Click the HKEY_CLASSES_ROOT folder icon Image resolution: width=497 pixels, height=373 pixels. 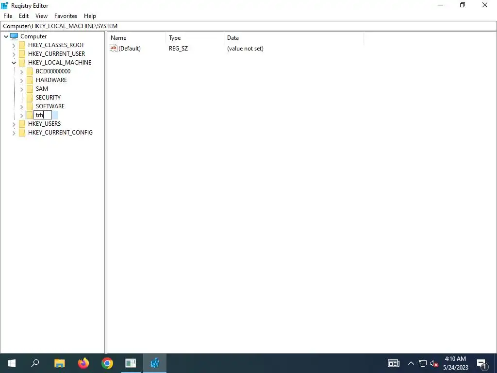[22, 45]
